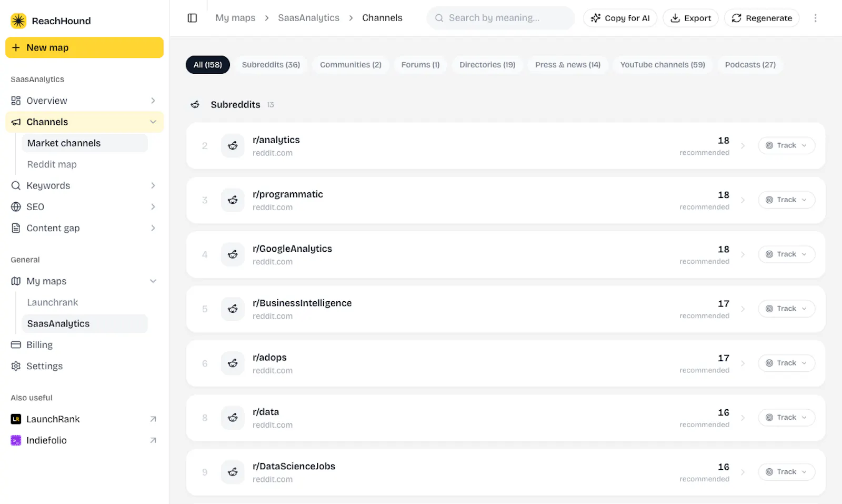Open the r/DataScienceJobs subreddit title
Image resolution: width=842 pixels, height=504 pixels.
pos(294,467)
